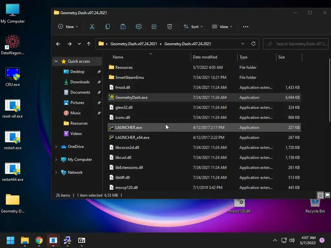Expand the address bar history dropdown
The image size is (331, 248).
click(x=242, y=44)
